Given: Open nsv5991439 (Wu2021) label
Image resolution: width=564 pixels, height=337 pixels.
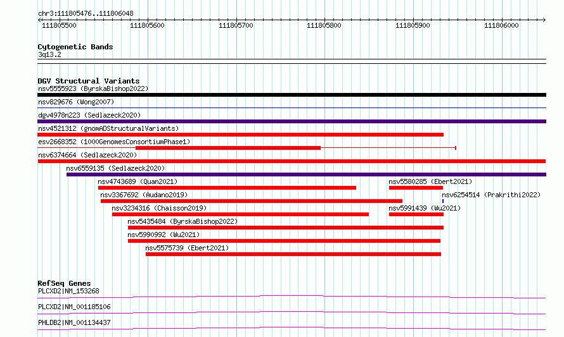Looking at the screenshot, I should click(x=425, y=208).
